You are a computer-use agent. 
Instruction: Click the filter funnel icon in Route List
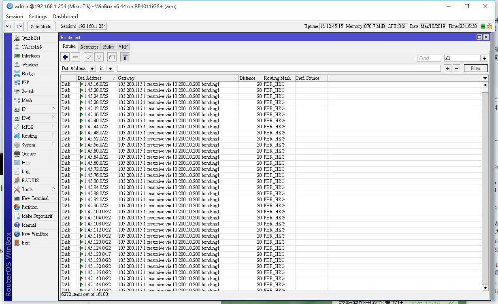pos(125,57)
